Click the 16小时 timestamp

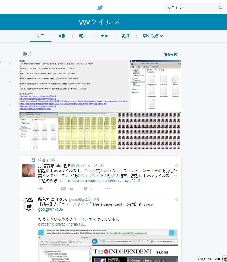[99, 166]
